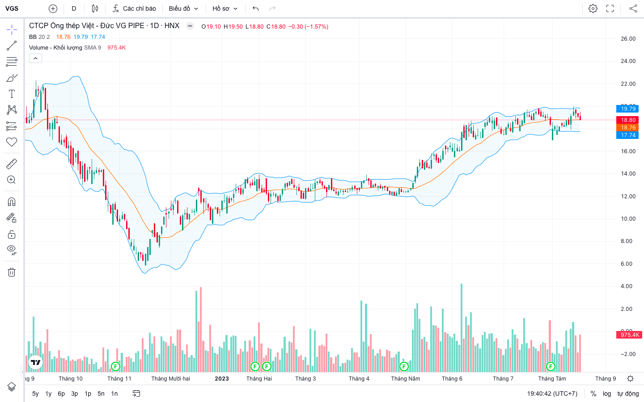Share the chart snapshot
Screen dimensions: 644x402
[633, 8]
